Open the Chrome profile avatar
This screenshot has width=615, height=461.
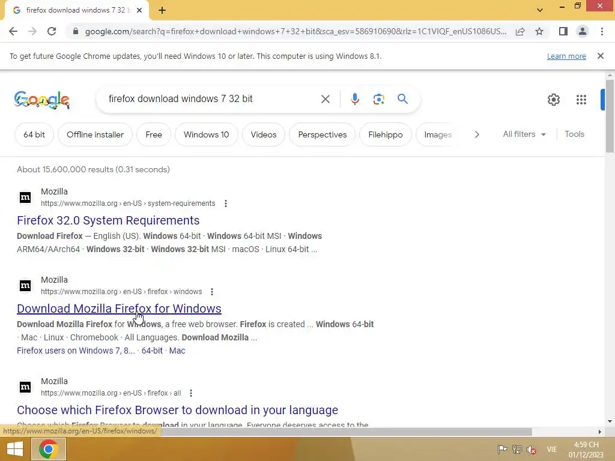[x=583, y=31]
